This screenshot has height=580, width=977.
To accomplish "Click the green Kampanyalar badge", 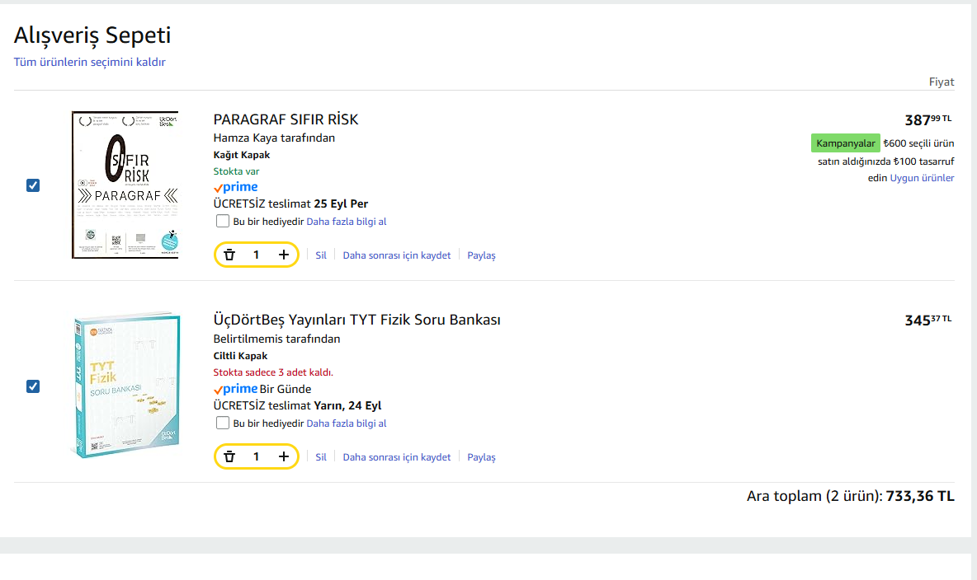I will (x=846, y=143).
